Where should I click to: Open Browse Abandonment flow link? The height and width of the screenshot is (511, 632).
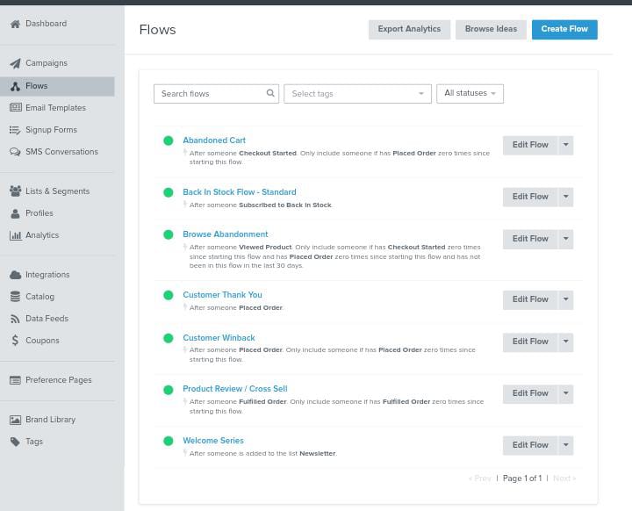(x=226, y=234)
